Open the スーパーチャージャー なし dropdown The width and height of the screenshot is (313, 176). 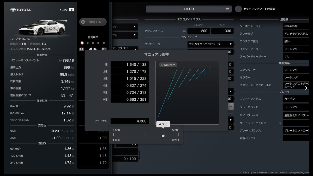tap(296, 56)
